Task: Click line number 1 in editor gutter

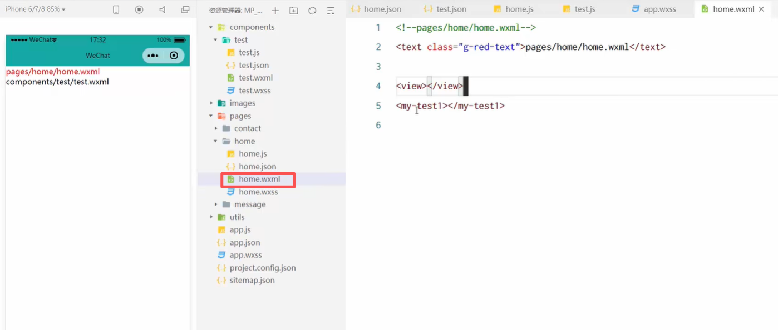Action: coord(378,28)
